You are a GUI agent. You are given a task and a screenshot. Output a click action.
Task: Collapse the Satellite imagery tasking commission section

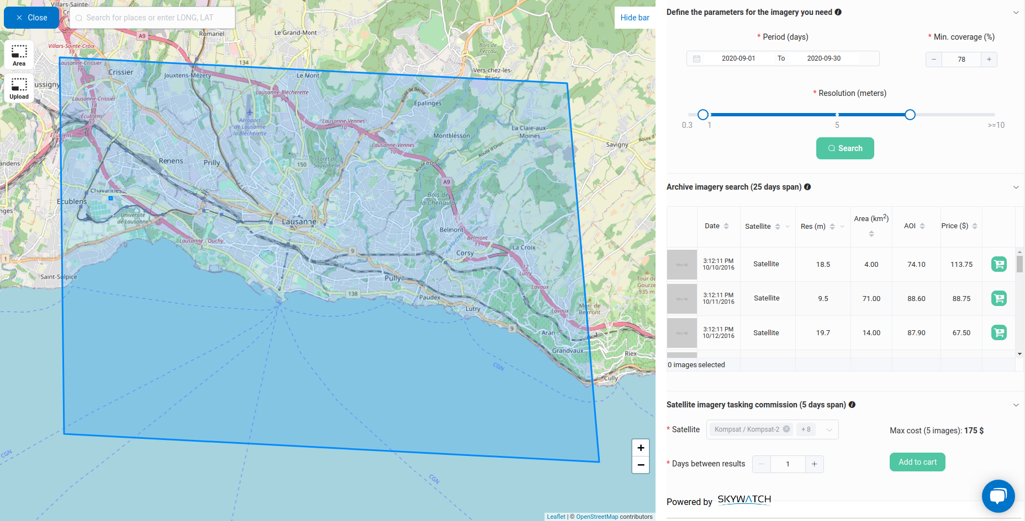click(1016, 405)
